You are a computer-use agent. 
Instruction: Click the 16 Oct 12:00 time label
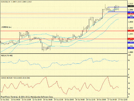tap(91, 99)
